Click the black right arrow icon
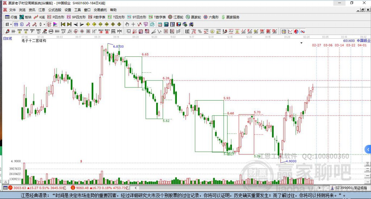 pos(82,24)
